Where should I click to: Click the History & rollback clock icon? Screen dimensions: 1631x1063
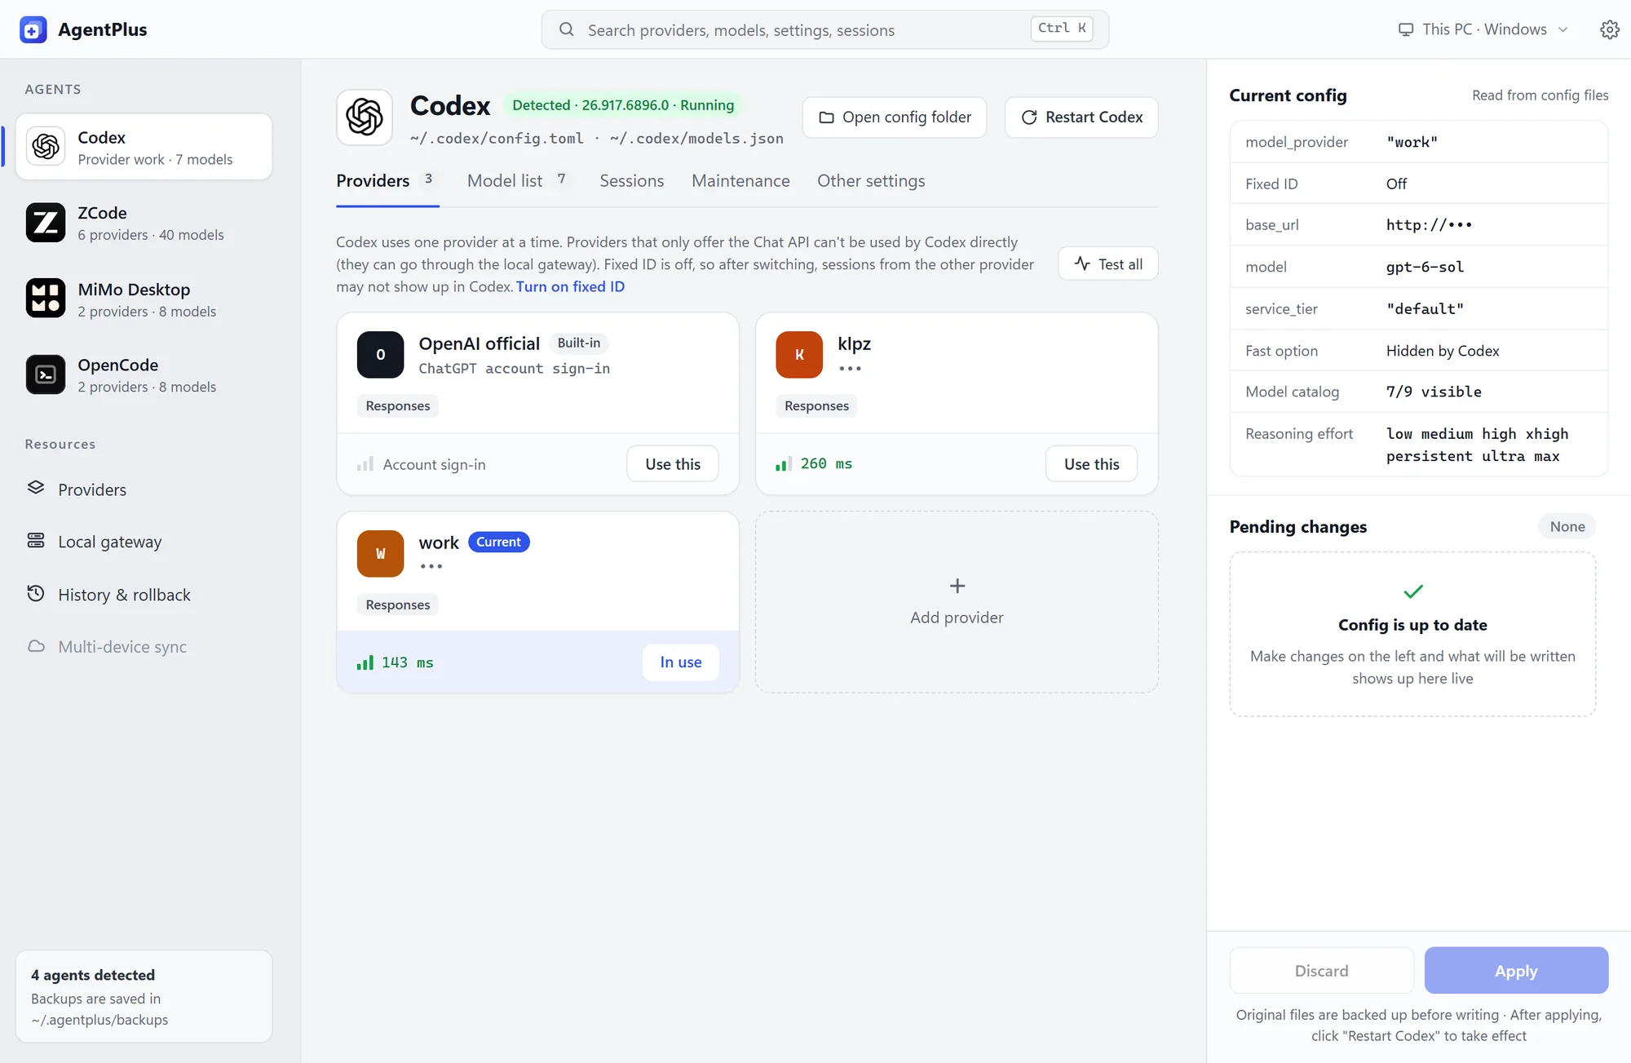[x=36, y=594]
